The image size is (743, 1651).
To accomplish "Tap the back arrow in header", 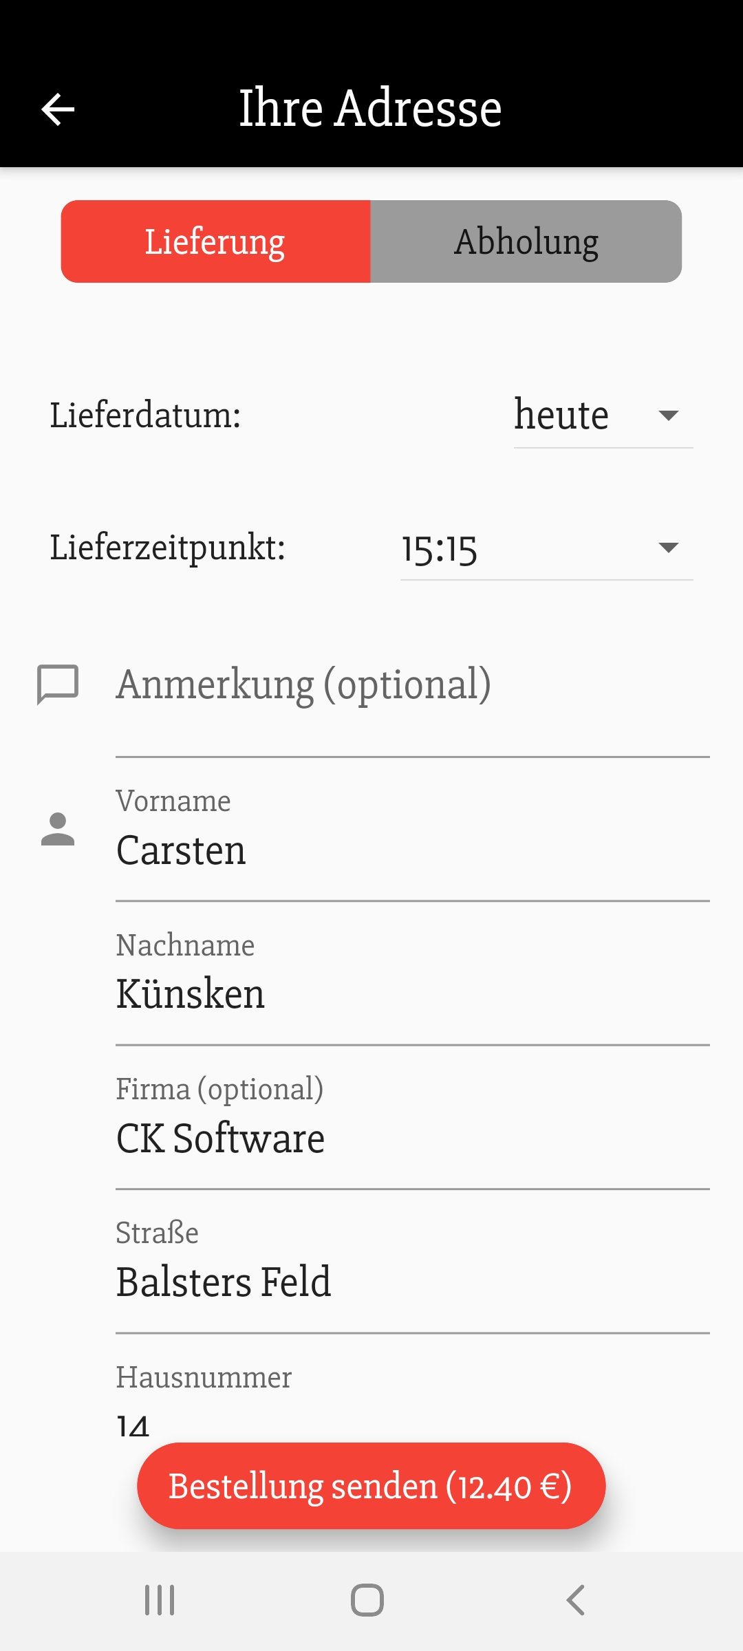I will click(x=58, y=109).
